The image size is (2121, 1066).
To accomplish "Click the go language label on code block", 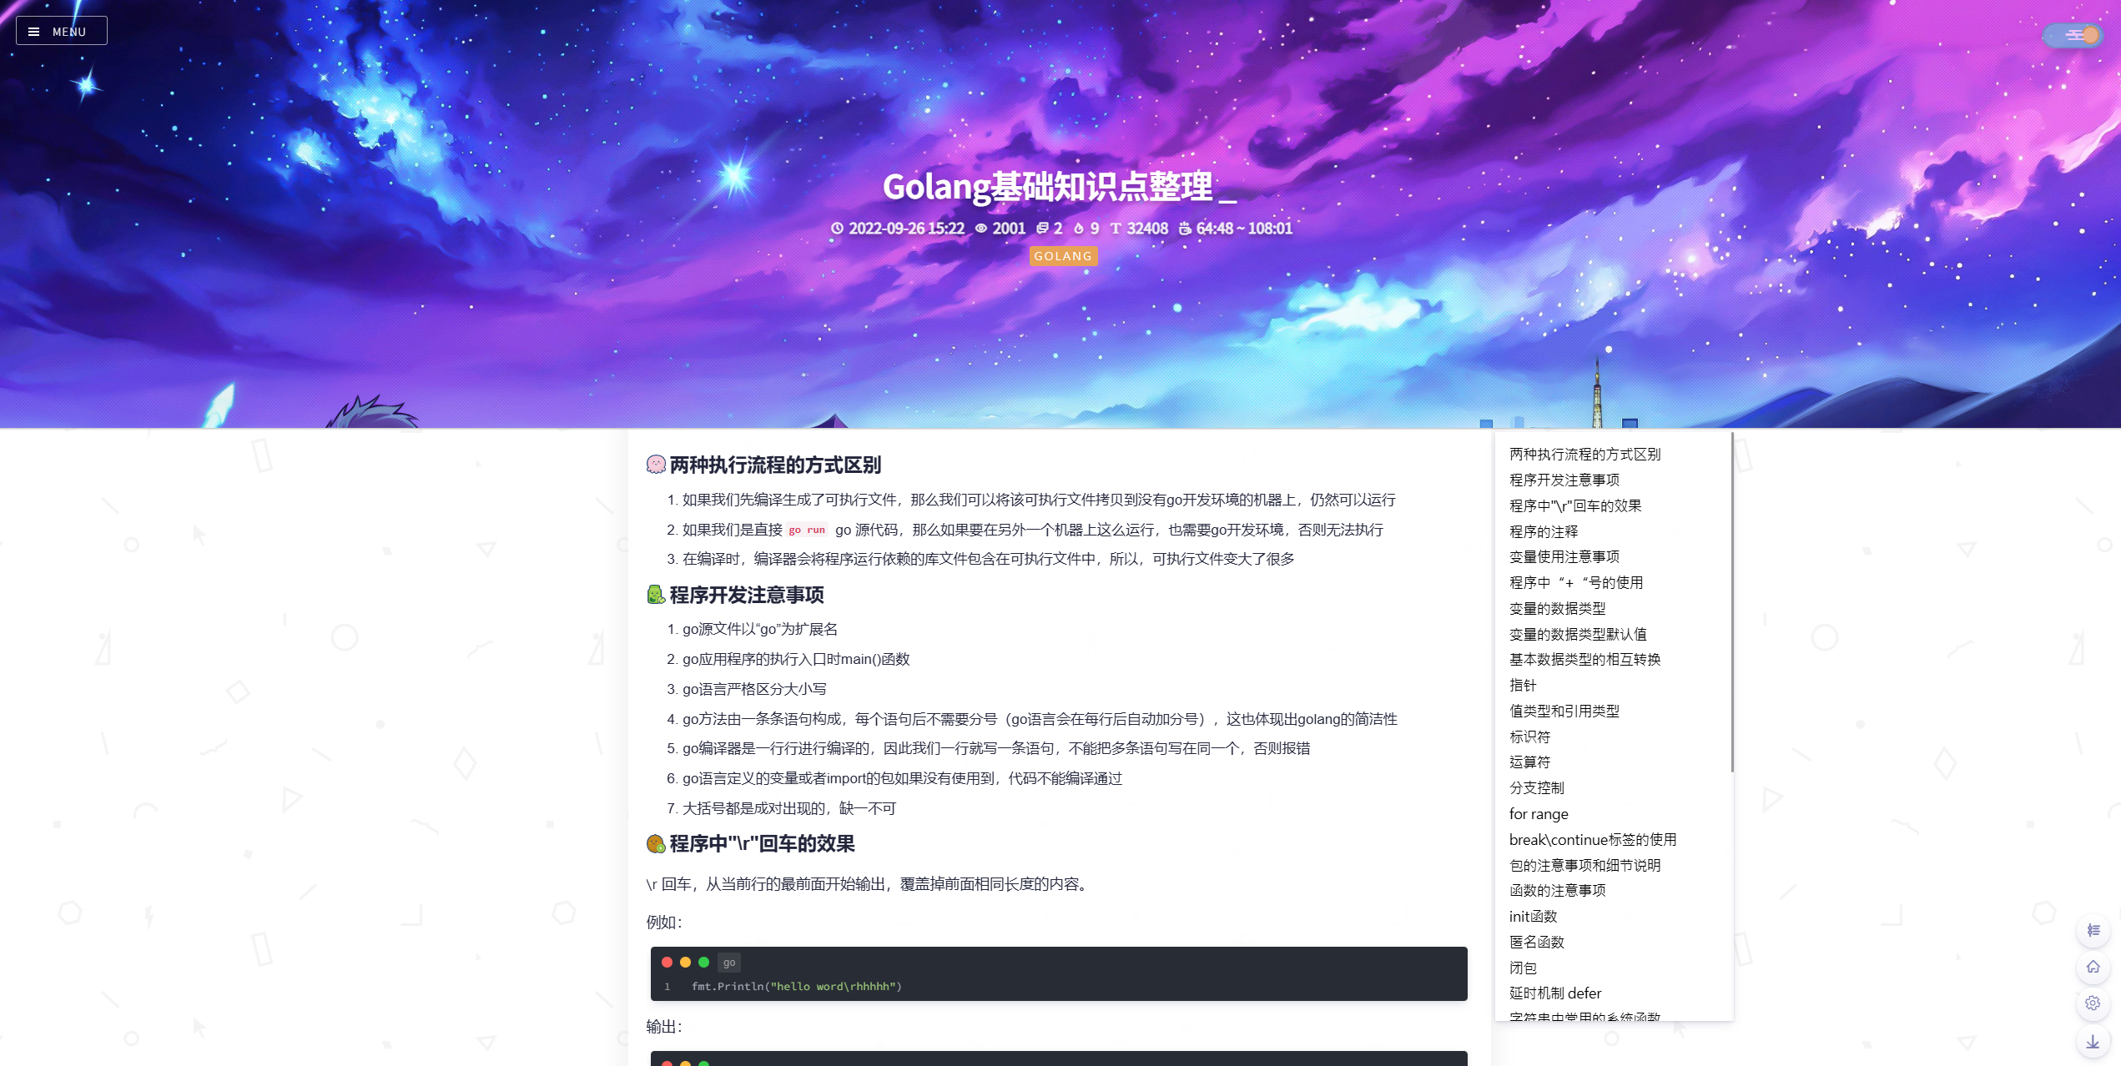I will (x=728, y=962).
